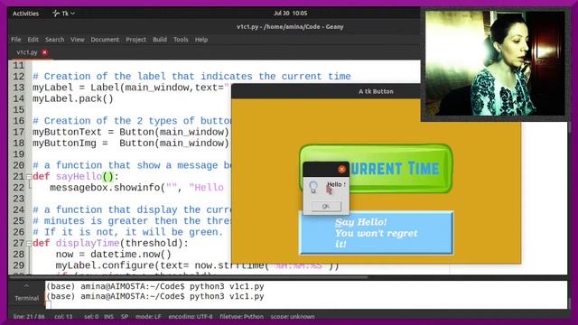Close the Hello message box with red button

coord(341,169)
